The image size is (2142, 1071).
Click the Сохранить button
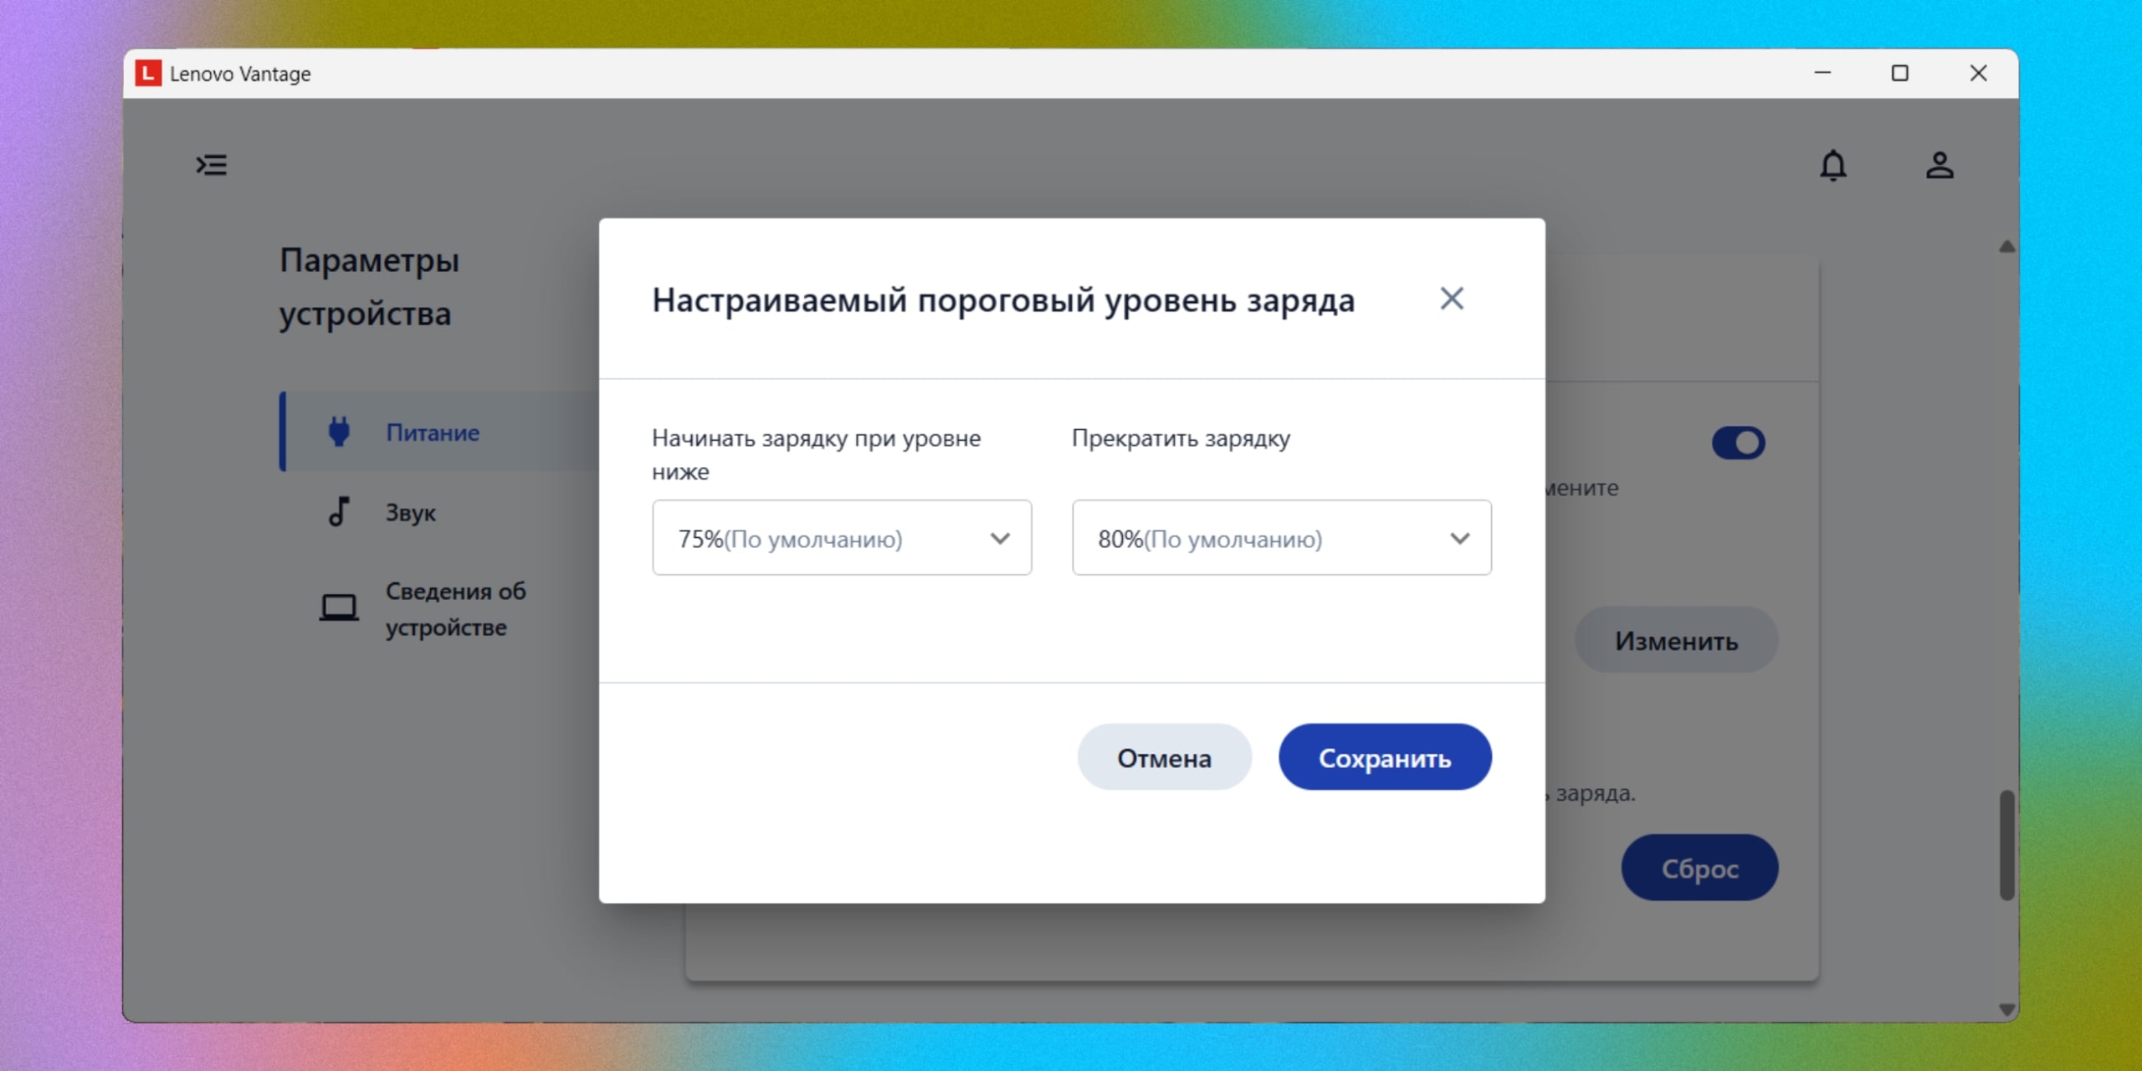click(x=1385, y=756)
